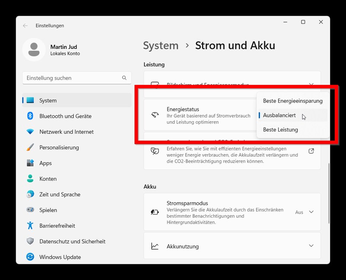Expand the Bildschirm und Energiesparmodus section
This screenshot has height=280, width=346.
click(311, 84)
